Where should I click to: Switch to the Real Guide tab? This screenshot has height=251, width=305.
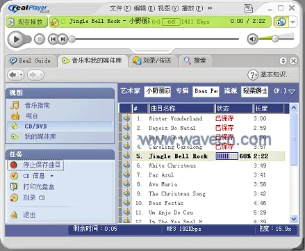(31, 61)
